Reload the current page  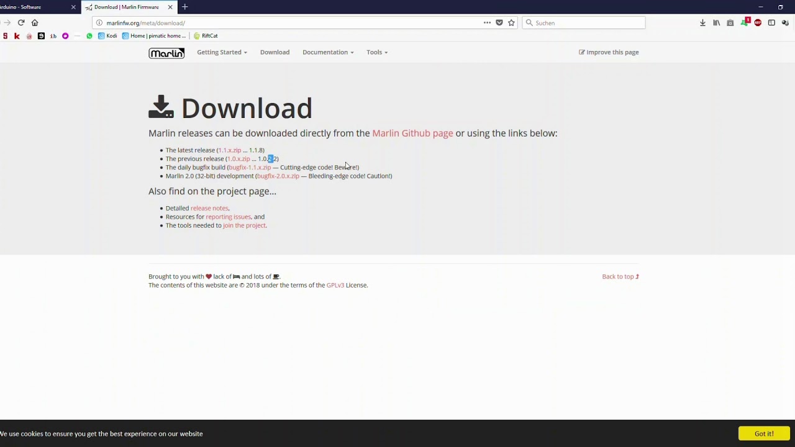(21, 23)
